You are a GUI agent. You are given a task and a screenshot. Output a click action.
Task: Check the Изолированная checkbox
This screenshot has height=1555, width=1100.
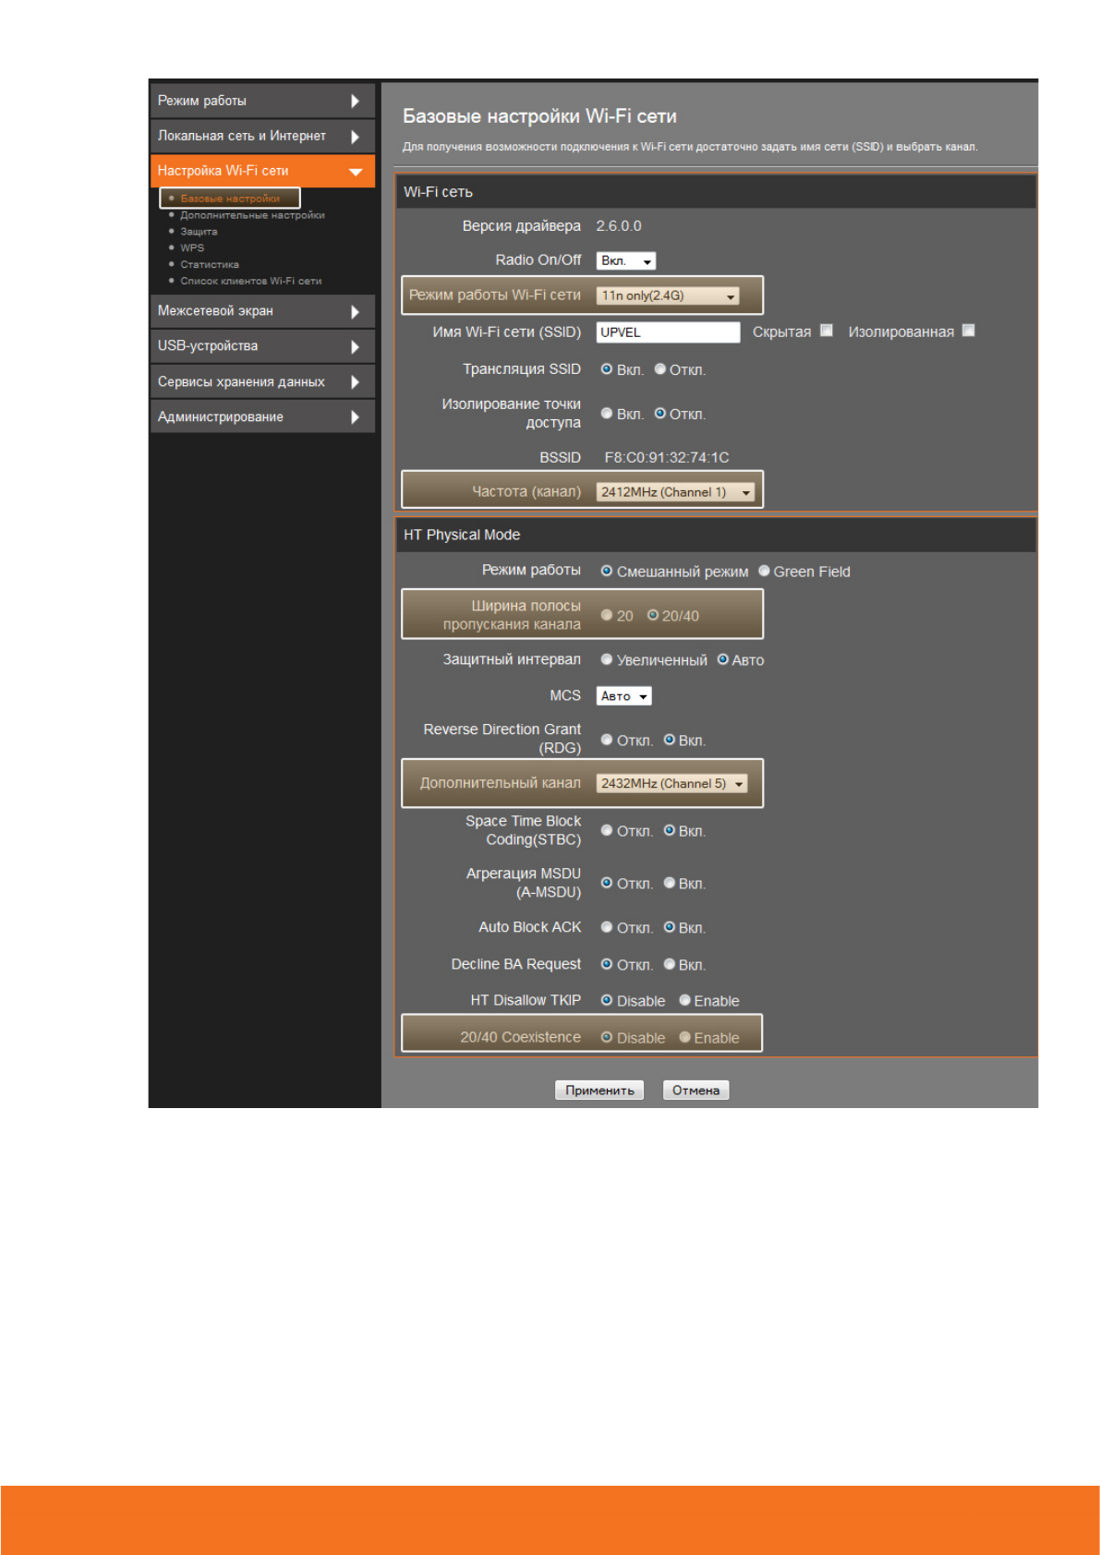coord(968,331)
